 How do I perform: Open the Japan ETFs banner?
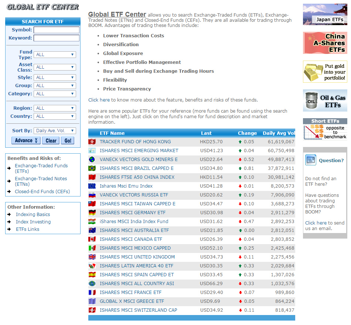325,14
